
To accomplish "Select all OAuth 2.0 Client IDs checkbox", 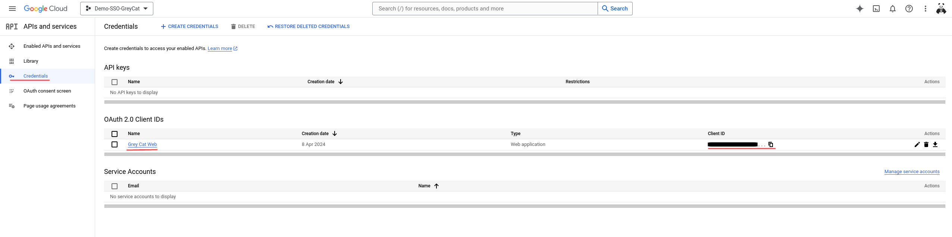I will [115, 134].
